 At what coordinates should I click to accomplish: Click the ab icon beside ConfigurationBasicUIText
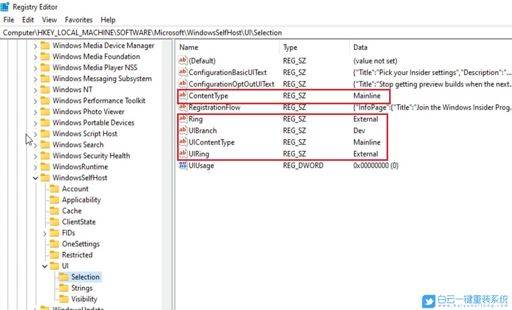point(182,72)
